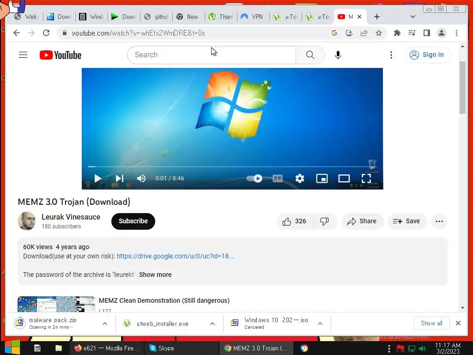Enable miniplayer mode
Viewport: 473px width, 355px height.
click(x=322, y=178)
